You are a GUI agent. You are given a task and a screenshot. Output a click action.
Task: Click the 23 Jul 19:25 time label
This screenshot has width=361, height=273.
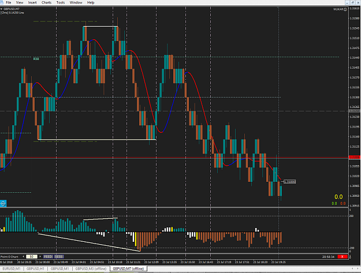pyautogui.click(x=278, y=262)
